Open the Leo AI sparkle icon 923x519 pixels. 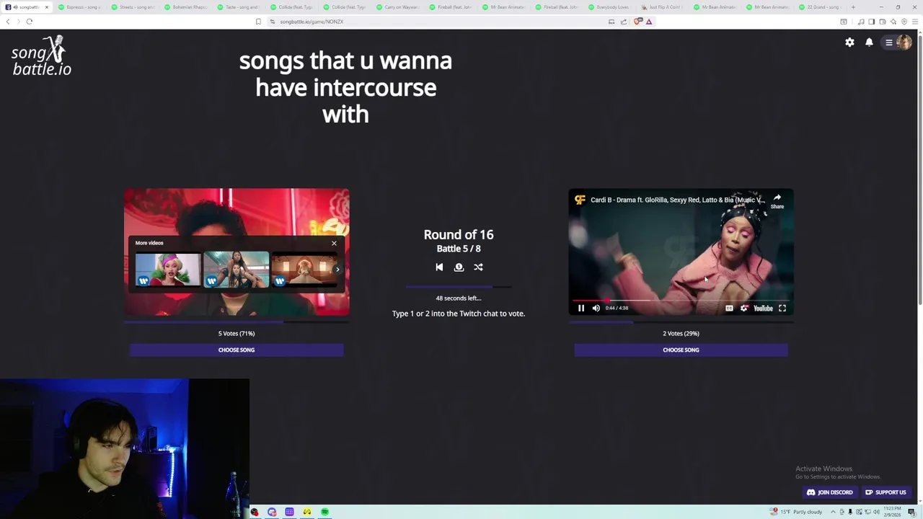893,22
